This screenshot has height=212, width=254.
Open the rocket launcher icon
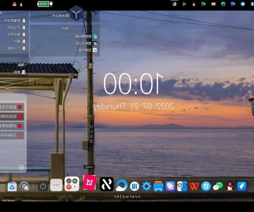[x=170, y=186]
